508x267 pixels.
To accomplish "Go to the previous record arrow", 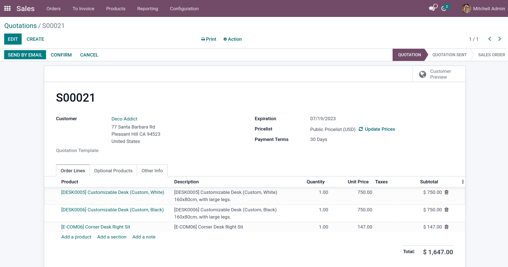I will coord(490,39).
